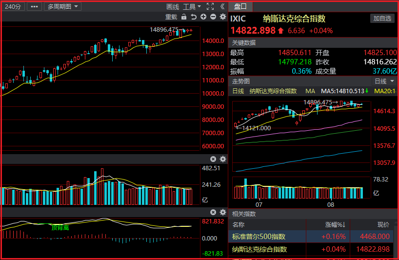The height and width of the screenshot is (260, 399).
Task: Click the 14896.475 high marker on main chart
Action: point(164,30)
